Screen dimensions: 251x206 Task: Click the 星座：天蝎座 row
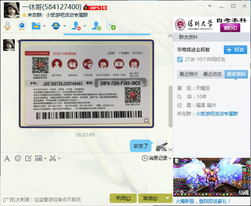(193, 88)
